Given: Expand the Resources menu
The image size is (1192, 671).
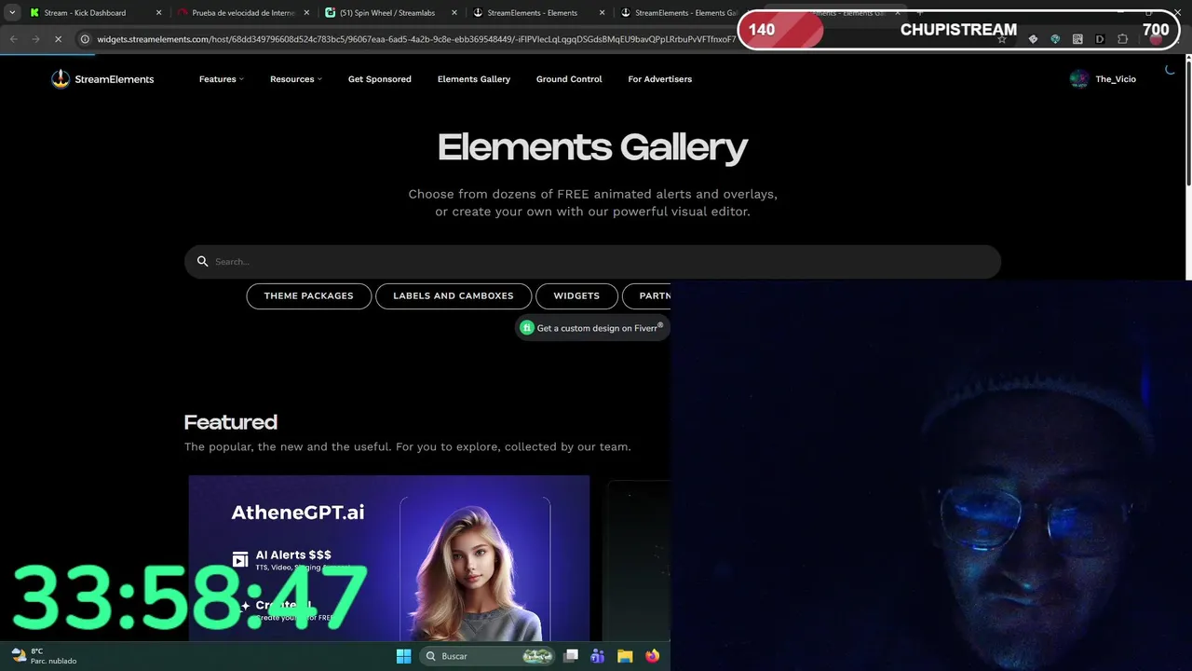Looking at the screenshot, I should click(x=296, y=79).
